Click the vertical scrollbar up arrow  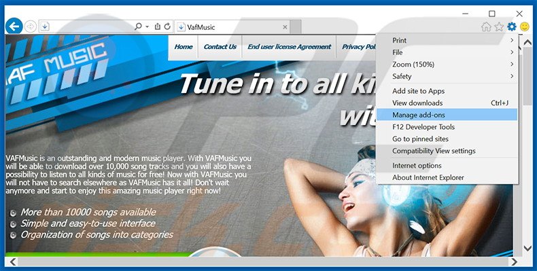pos(527,42)
